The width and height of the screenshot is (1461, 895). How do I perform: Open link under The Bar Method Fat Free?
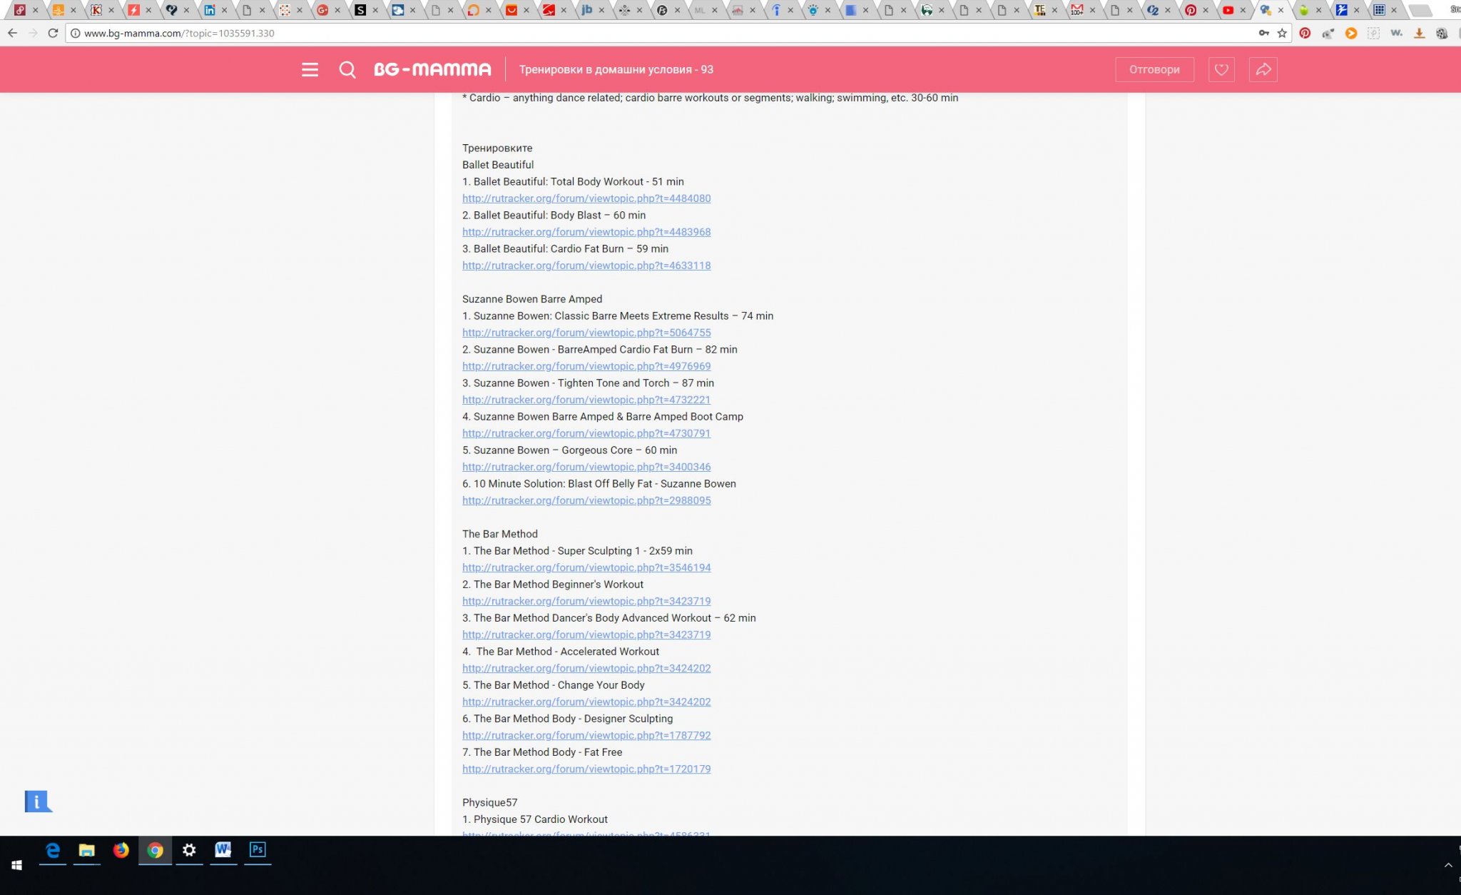[x=586, y=769]
